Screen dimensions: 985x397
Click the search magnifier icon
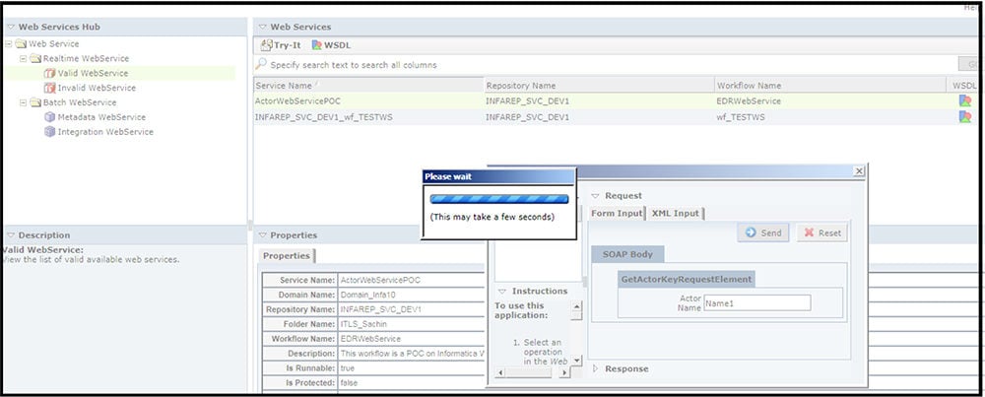pyautogui.click(x=261, y=64)
